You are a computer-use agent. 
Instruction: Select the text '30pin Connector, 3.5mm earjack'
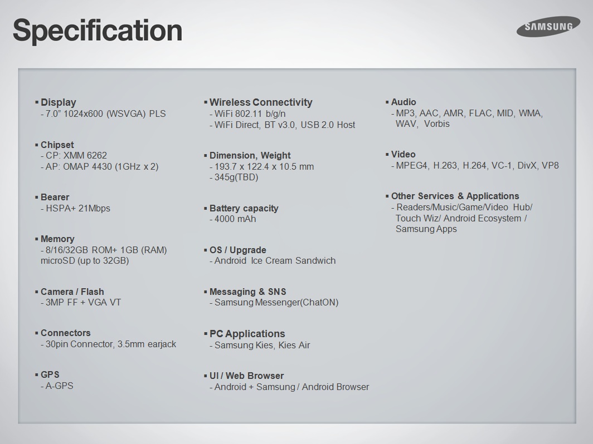click(111, 344)
